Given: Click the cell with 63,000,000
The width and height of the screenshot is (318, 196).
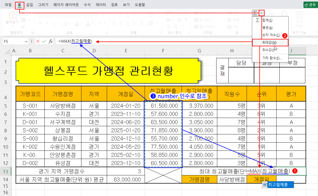Looking at the screenshot, I should pos(126,179).
